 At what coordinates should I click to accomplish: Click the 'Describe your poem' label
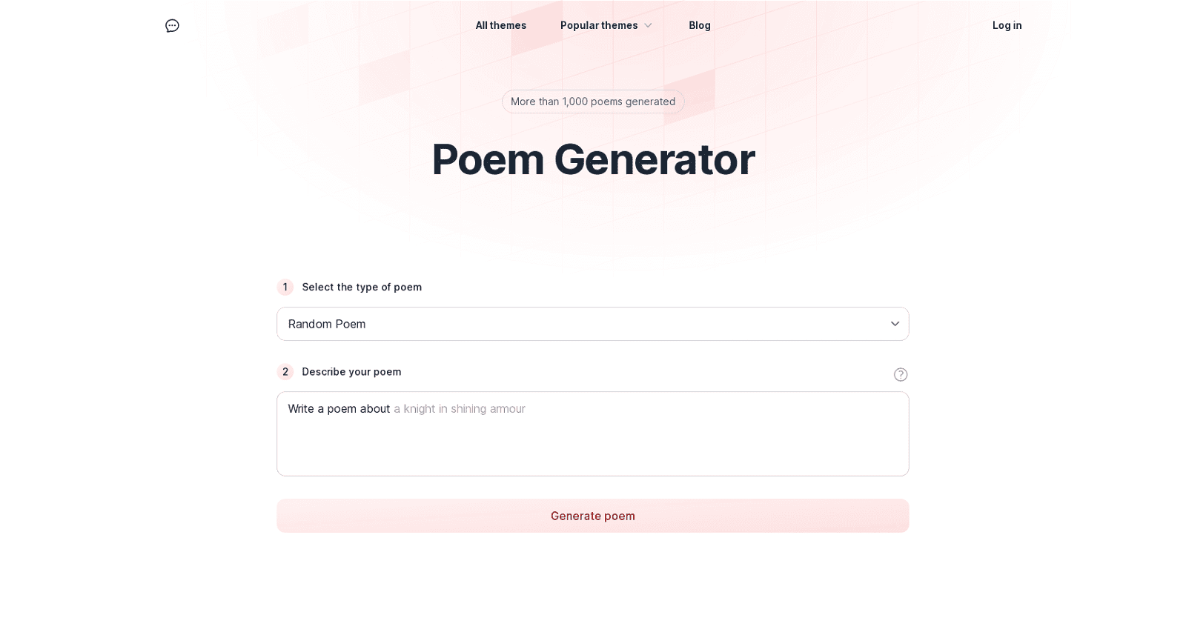point(351,372)
